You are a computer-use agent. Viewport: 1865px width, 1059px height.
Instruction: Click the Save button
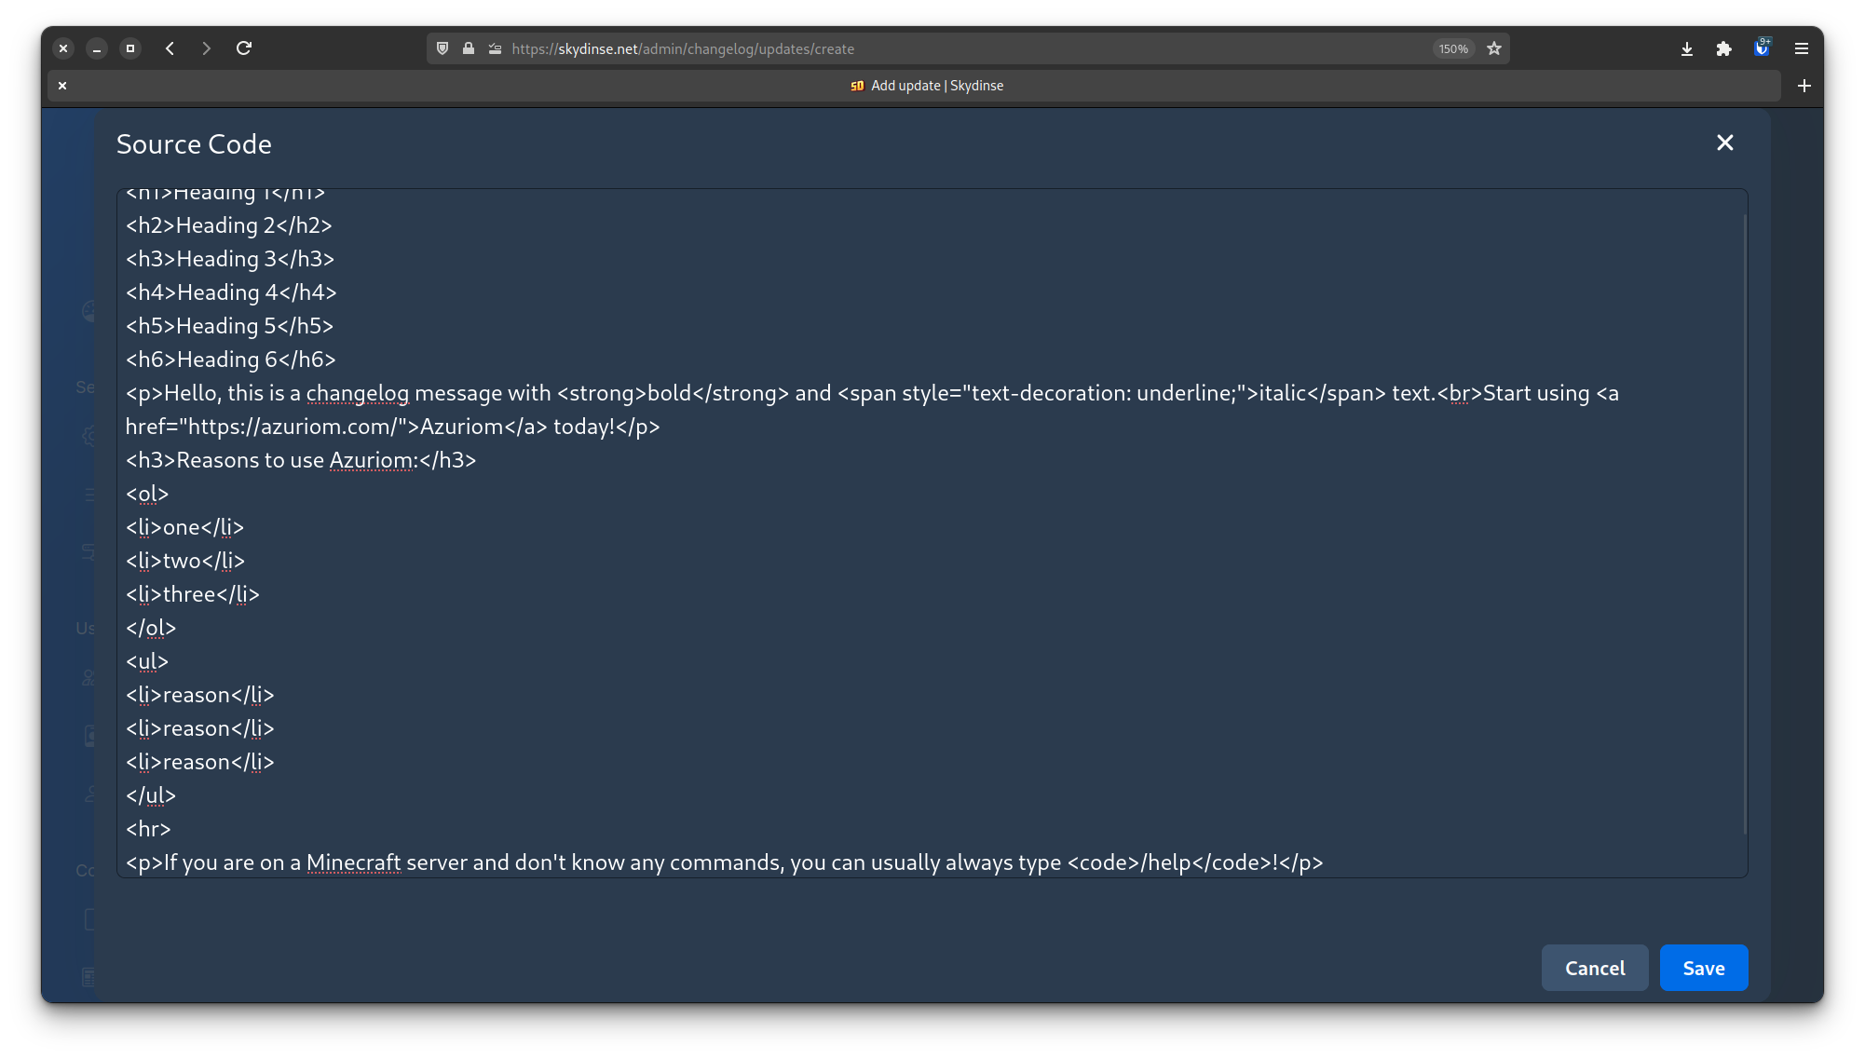tap(1703, 968)
